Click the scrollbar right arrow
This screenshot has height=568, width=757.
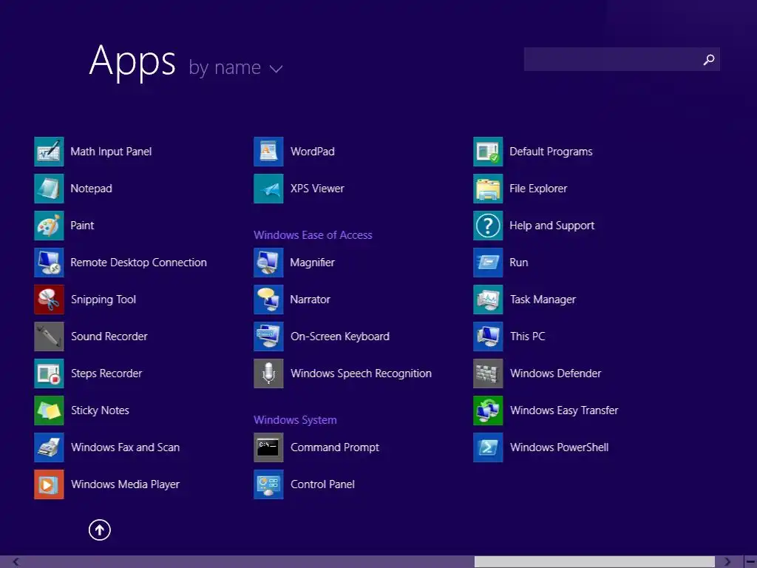pos(727,562)
